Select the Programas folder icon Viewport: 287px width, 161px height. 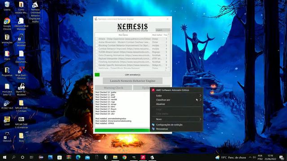(x=7, y=72)
